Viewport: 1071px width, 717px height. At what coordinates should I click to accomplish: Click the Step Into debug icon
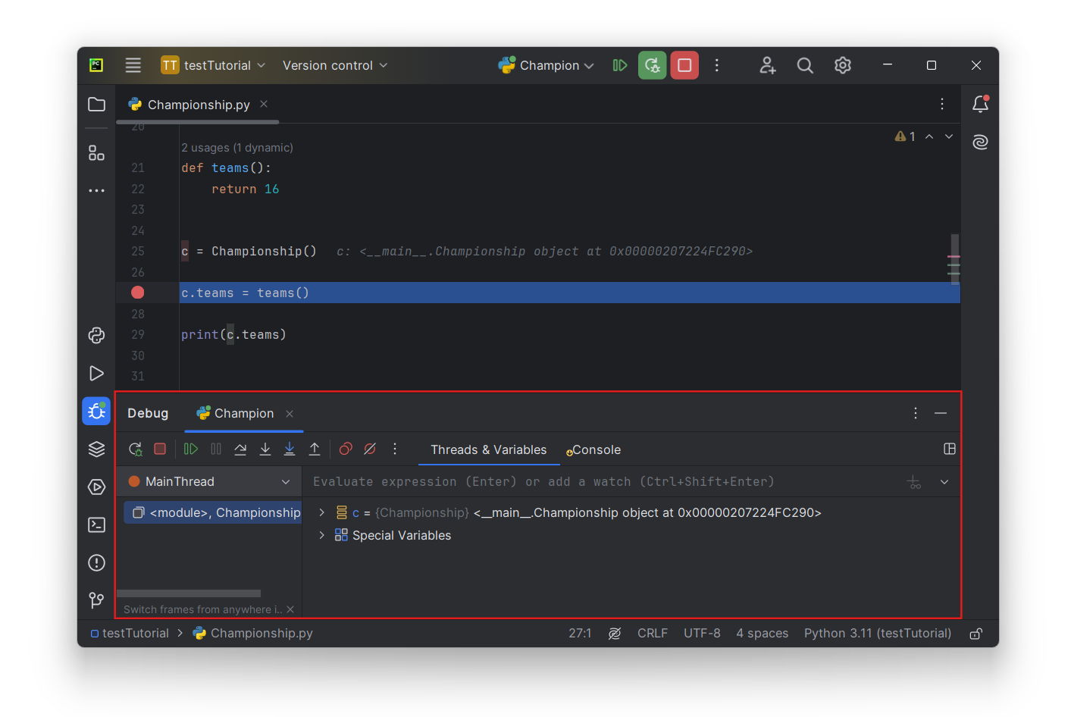pos(265,449)
